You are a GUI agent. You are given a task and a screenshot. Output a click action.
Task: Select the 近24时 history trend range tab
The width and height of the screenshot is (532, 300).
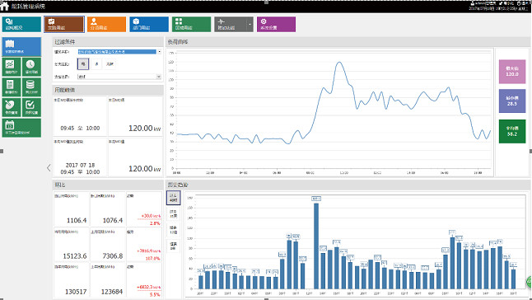coord(173,198)
